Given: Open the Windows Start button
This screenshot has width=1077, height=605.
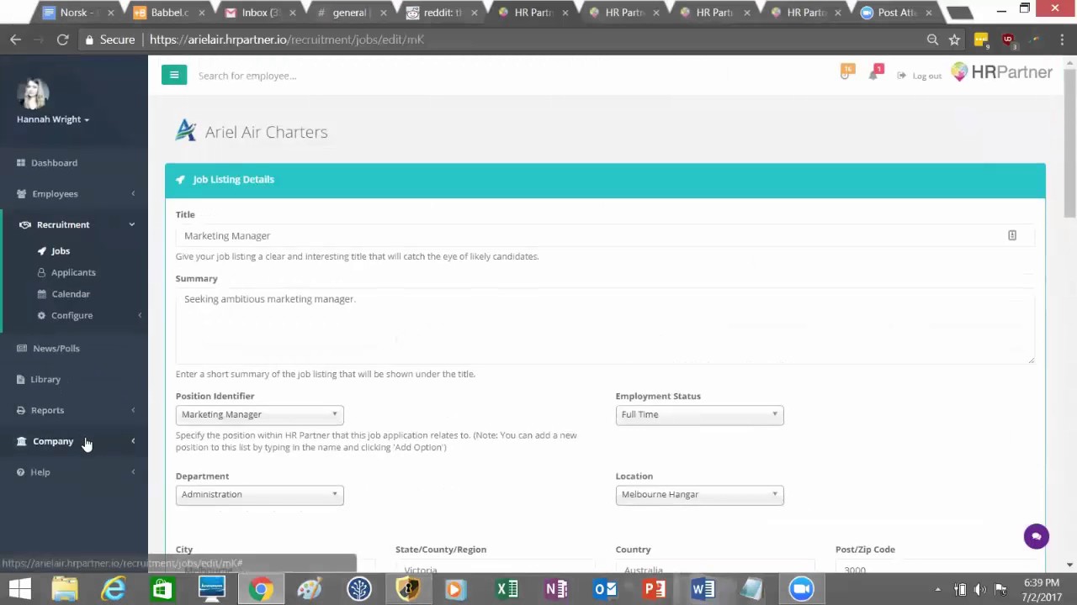Looking at the screenshot, I should click(19, 589).
